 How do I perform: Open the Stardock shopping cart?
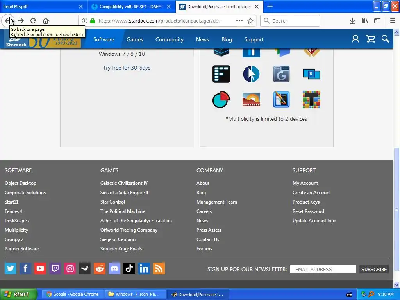(x=370, y=39)
